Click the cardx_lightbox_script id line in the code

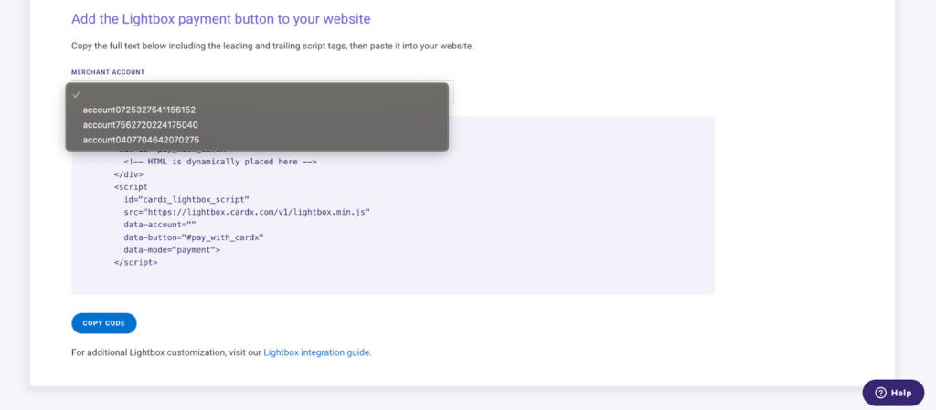tap(186, 198)
